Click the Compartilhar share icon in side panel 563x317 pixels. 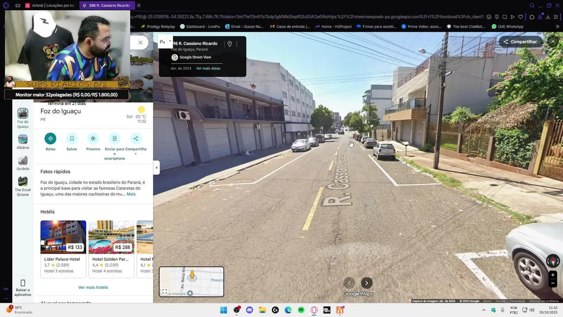[x=136, y=139]
